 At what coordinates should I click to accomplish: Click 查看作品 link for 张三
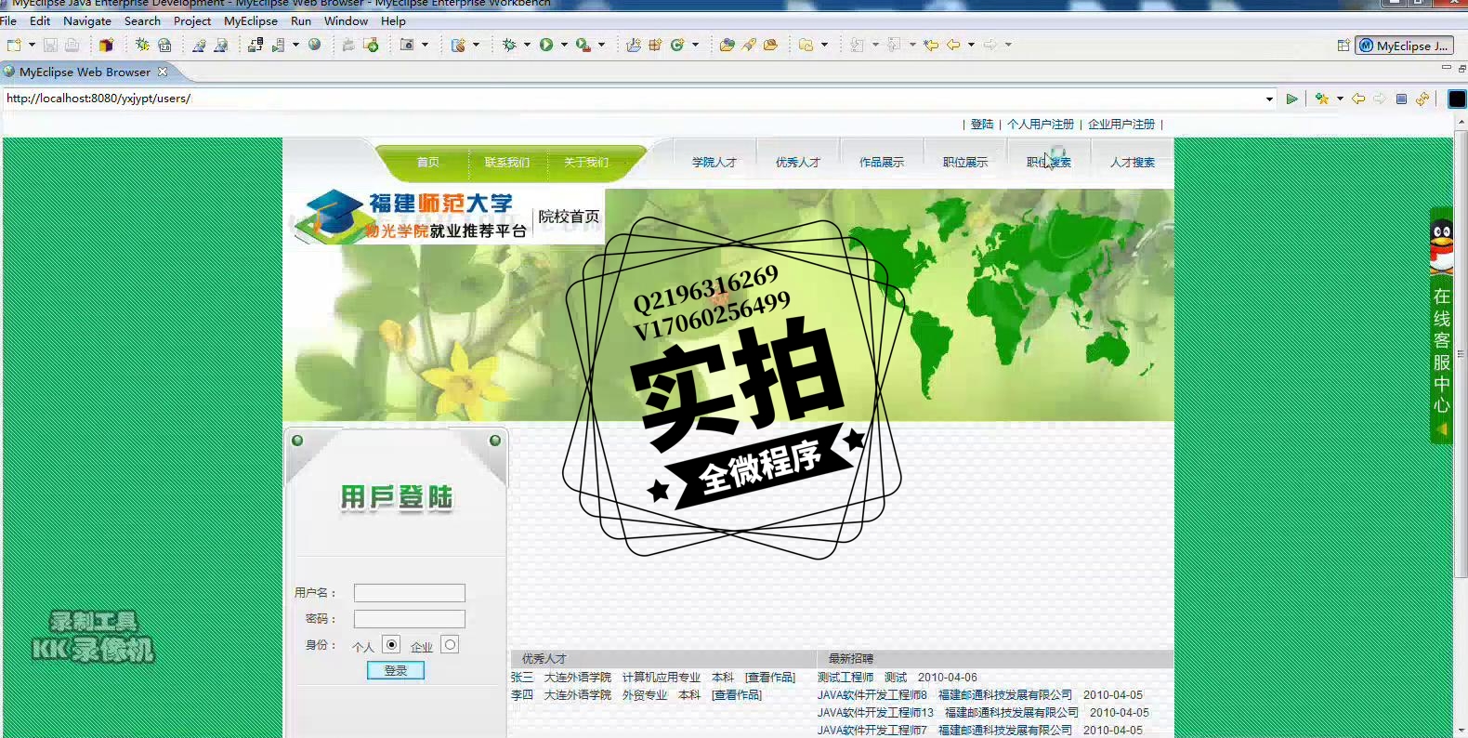[770, 678]
